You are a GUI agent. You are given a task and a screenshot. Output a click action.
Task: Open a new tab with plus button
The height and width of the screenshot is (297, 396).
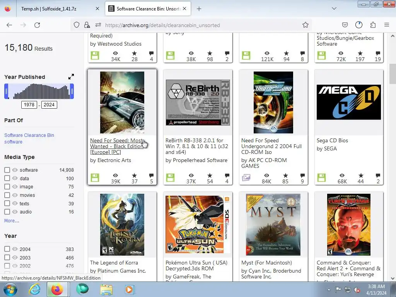click(x=199, y=9)
